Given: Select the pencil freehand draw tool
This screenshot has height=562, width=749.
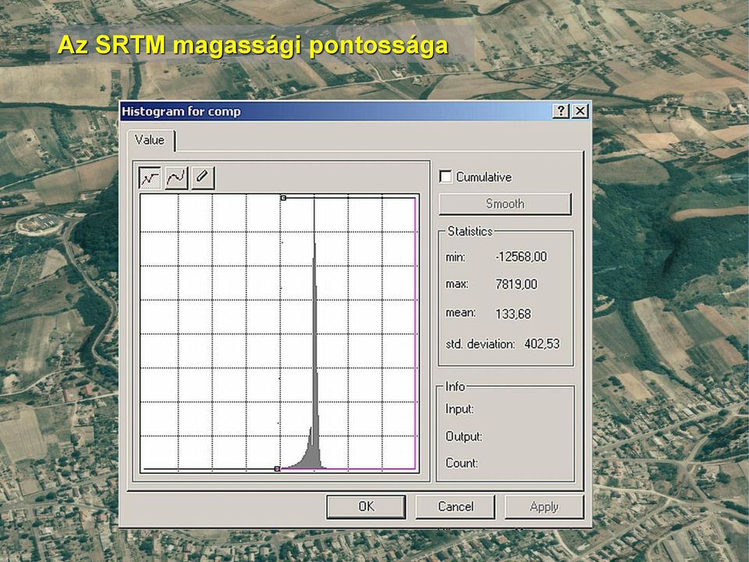Looking at the screenshot, I should click(x=203, y=178).
